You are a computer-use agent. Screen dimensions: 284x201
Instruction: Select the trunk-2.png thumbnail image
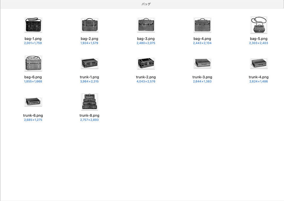[146, 63]
